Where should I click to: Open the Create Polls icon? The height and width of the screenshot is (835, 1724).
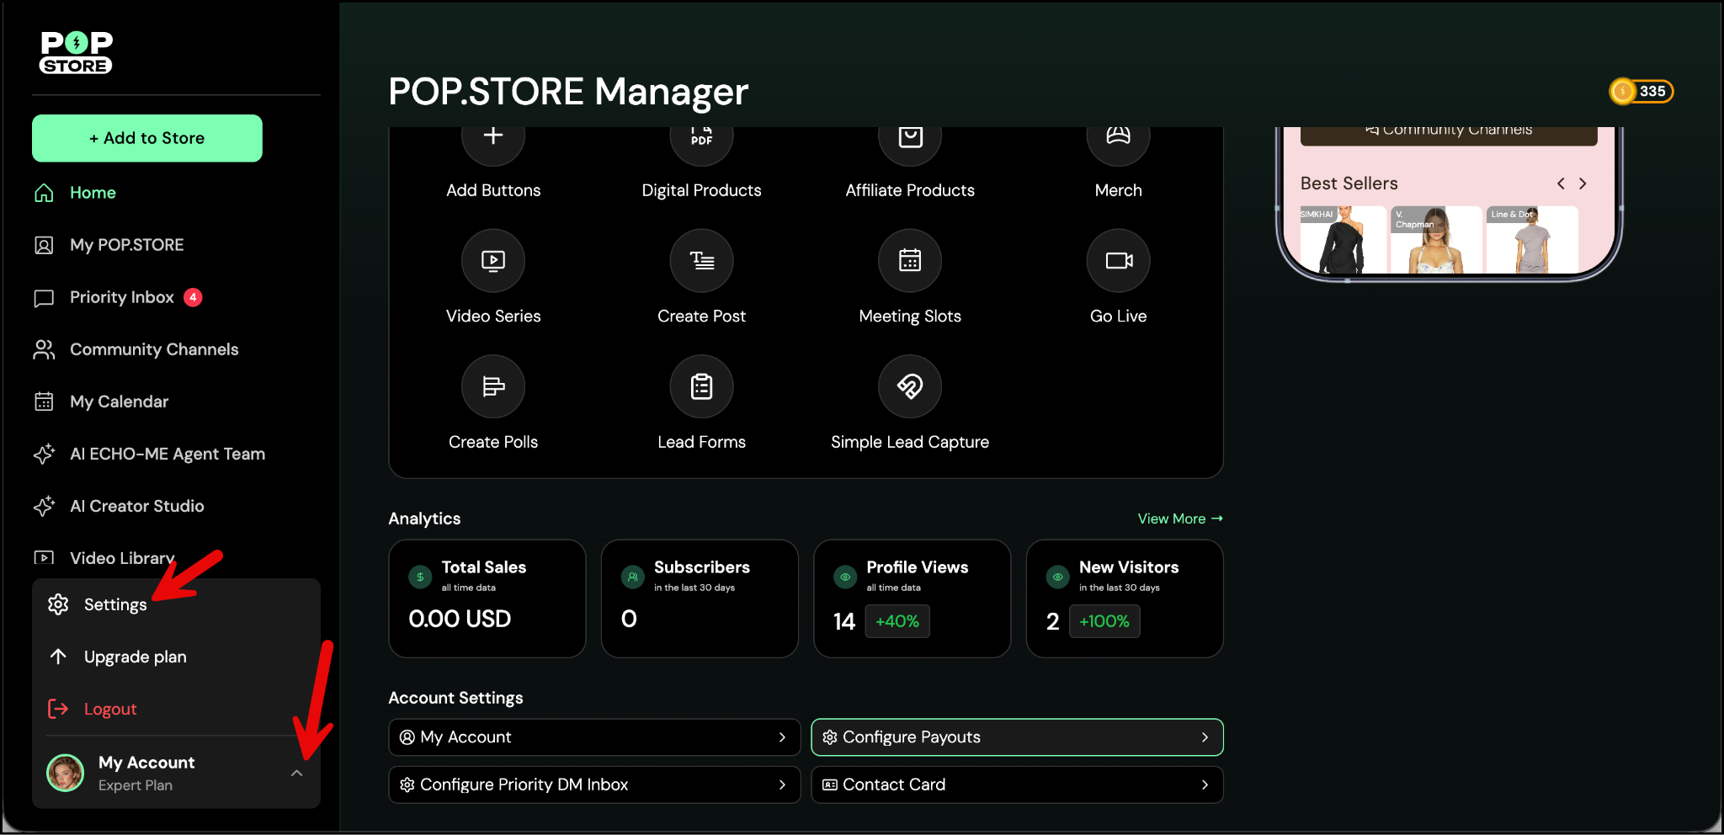tap(493, 386)
